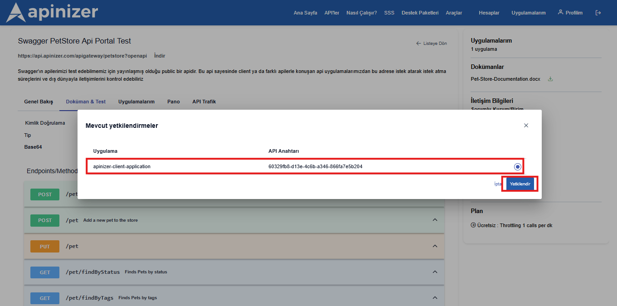
Task: Click the back arrow Listeye Dön
Action: [x=432, y=44]
